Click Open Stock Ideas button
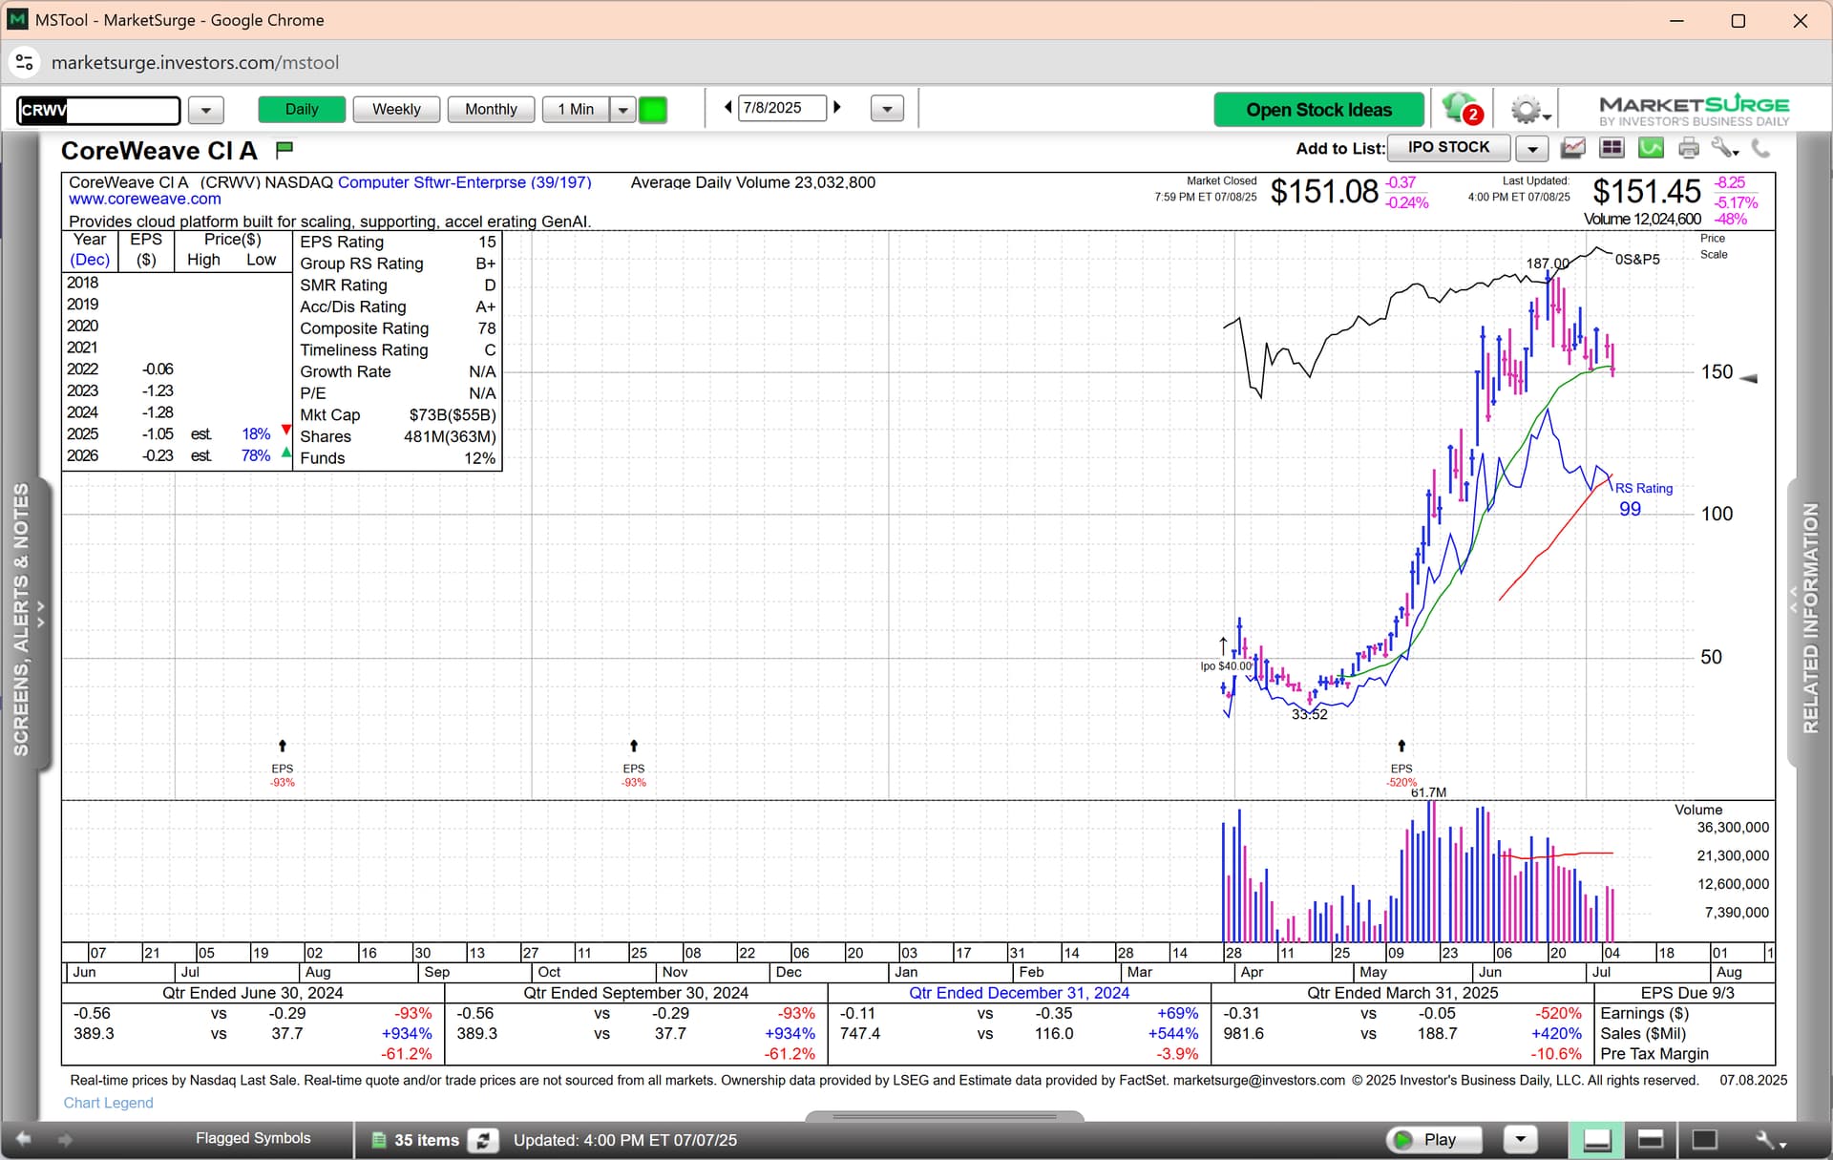 pos(1318,110)
